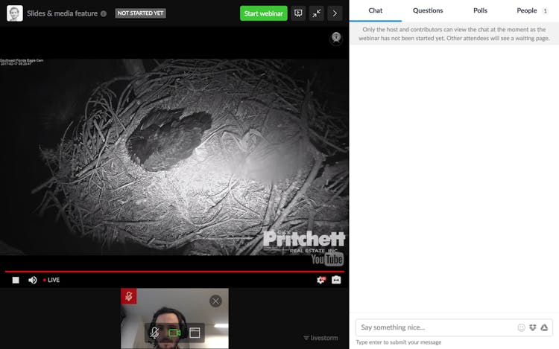
Task: Click the Start webinar button
Action: coord(263,13)
